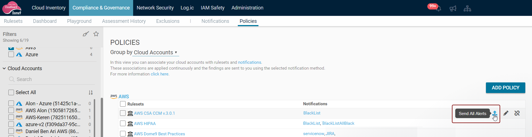The height and width of the screenshot is (137, 532).
Task: Open the Compliance & Governance menu
Action: (101, 8)
